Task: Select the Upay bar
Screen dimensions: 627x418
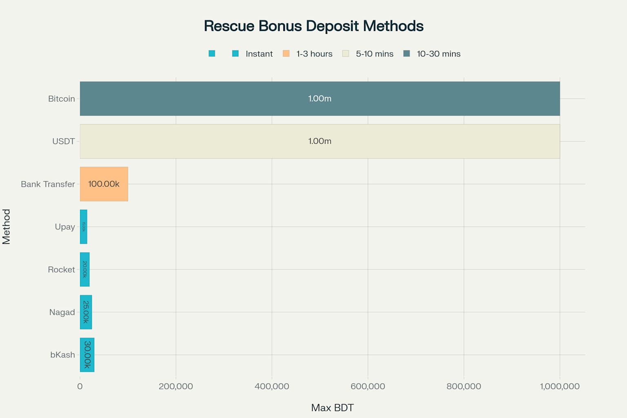Action: [x=83, y=227]
